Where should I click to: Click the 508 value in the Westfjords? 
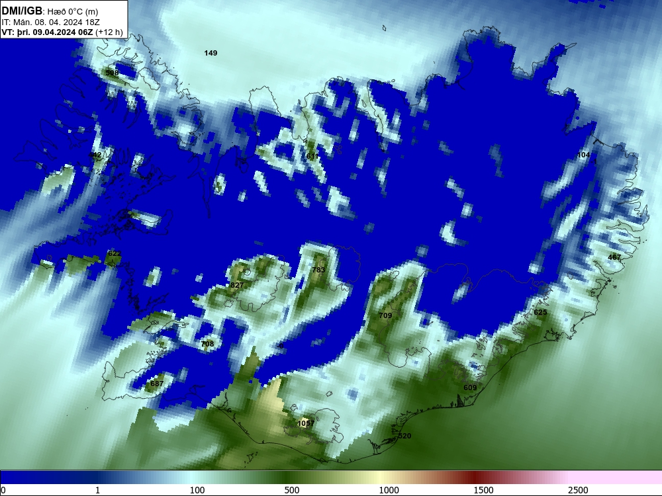(112, 73)
